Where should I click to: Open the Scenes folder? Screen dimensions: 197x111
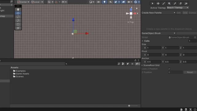point(18,76)
